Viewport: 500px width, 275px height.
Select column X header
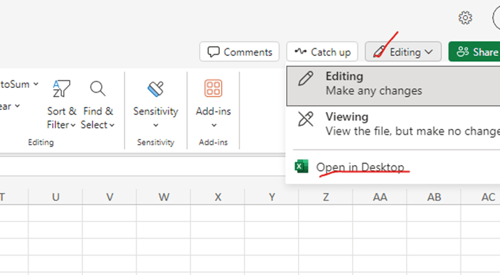click(218, 197)
